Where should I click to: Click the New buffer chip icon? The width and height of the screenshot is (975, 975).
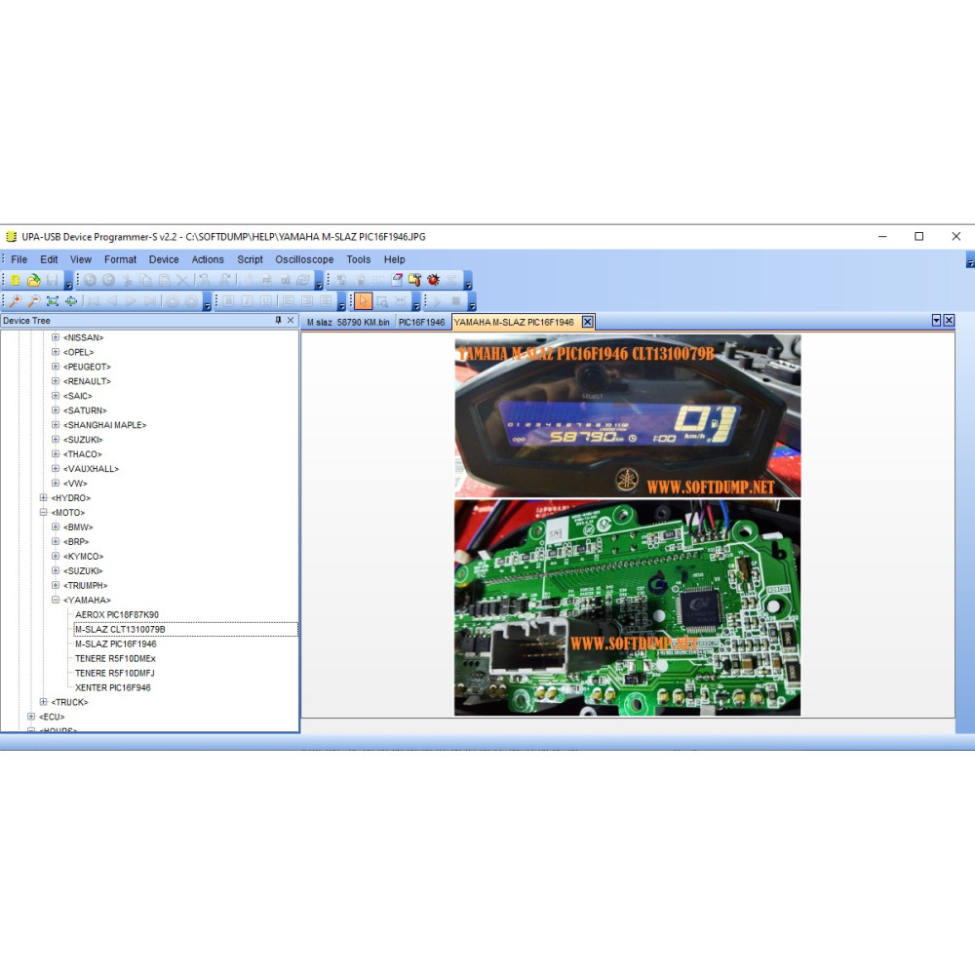15,280
